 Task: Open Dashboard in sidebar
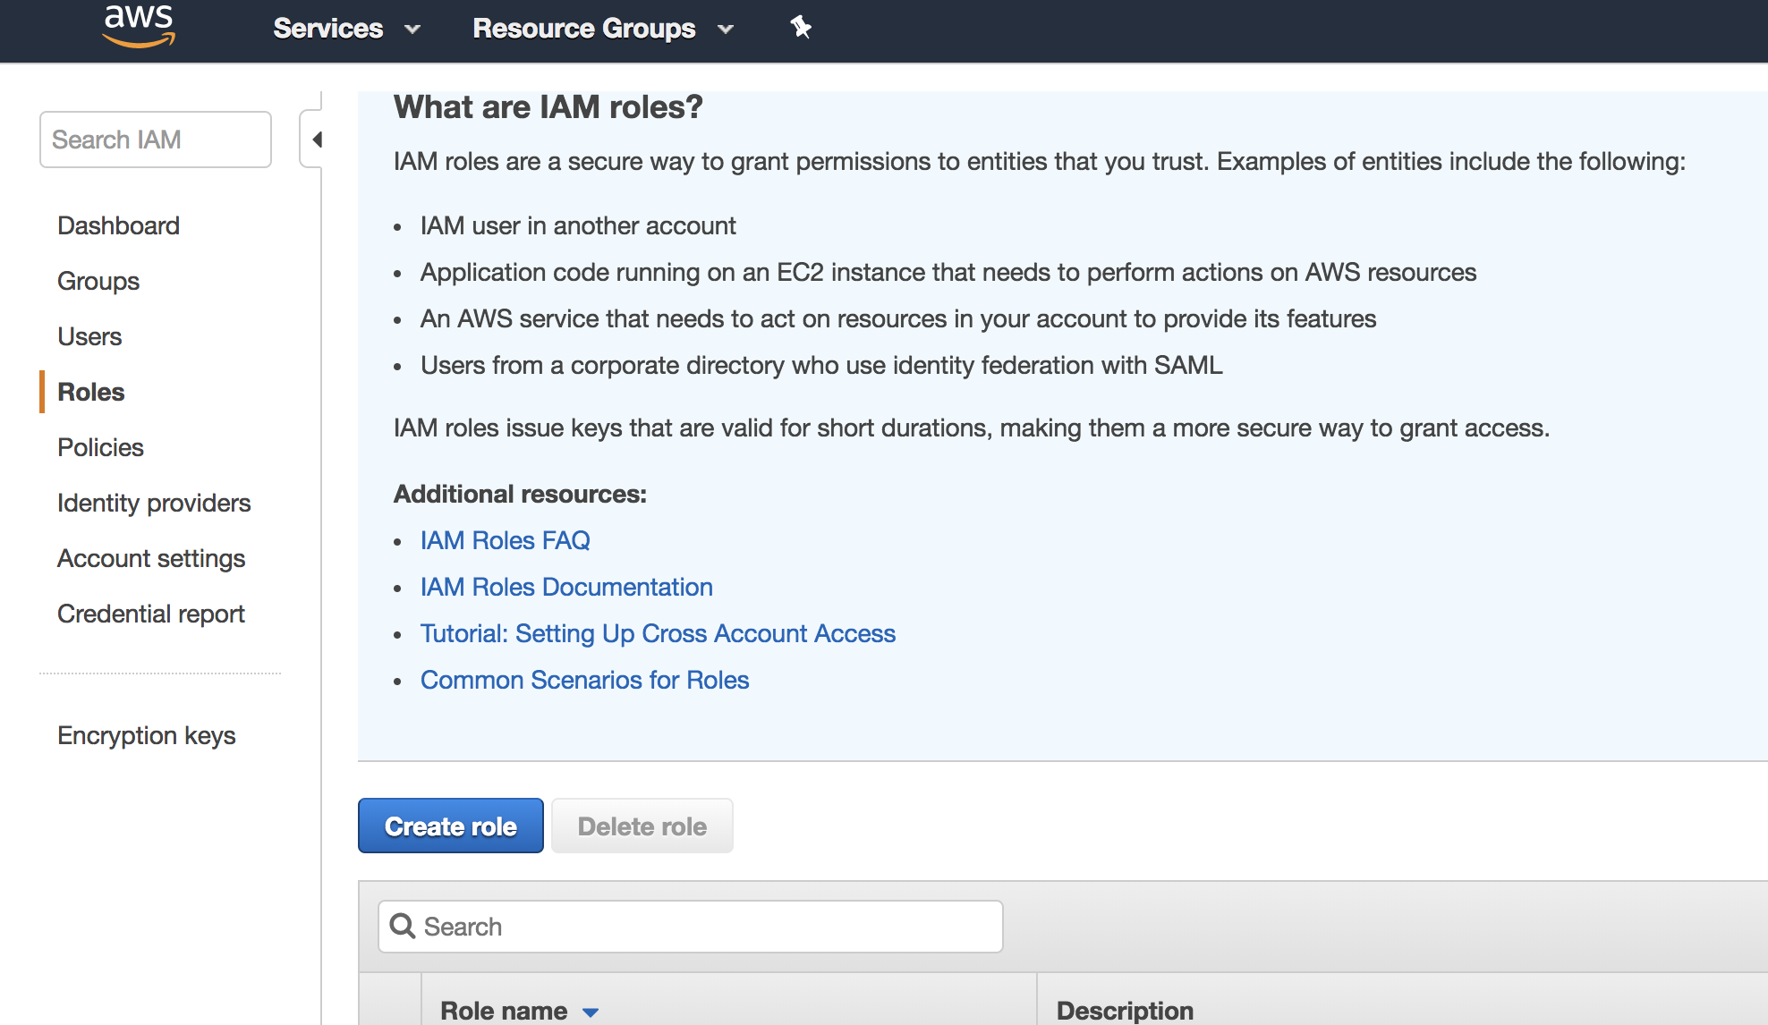[x=118, y=225]
